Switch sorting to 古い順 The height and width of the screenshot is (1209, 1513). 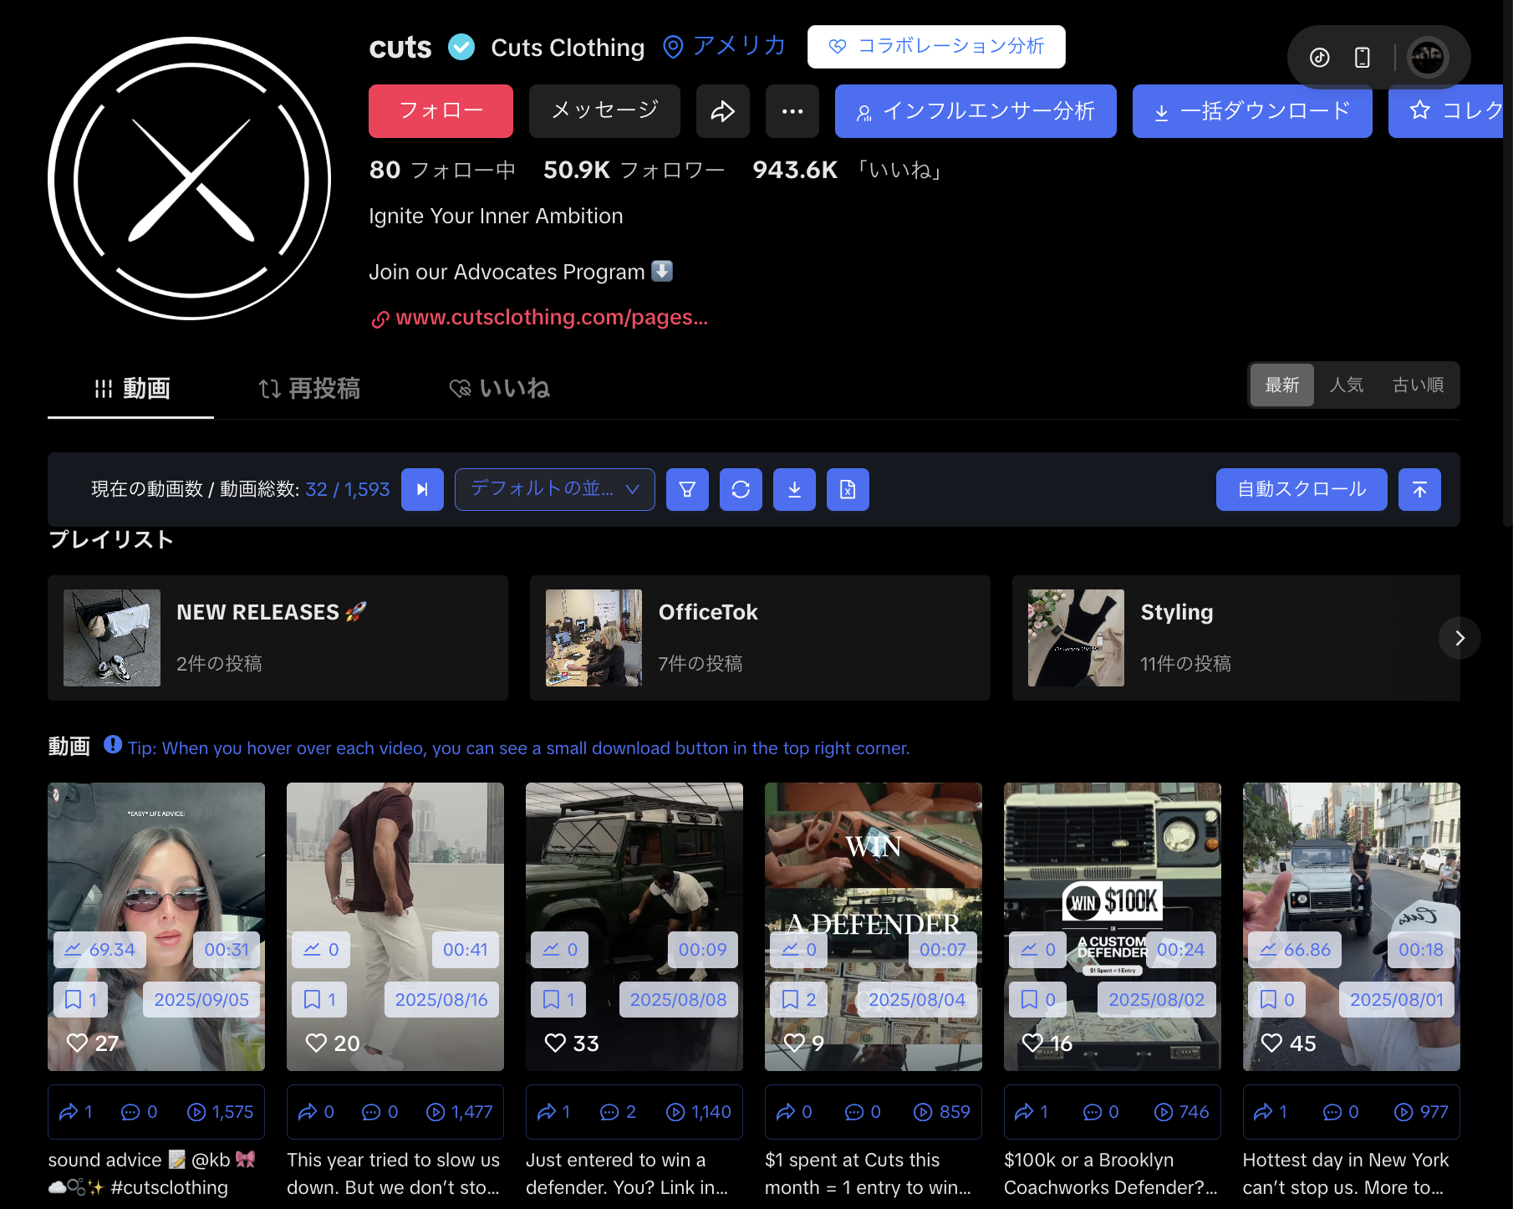1418,385
